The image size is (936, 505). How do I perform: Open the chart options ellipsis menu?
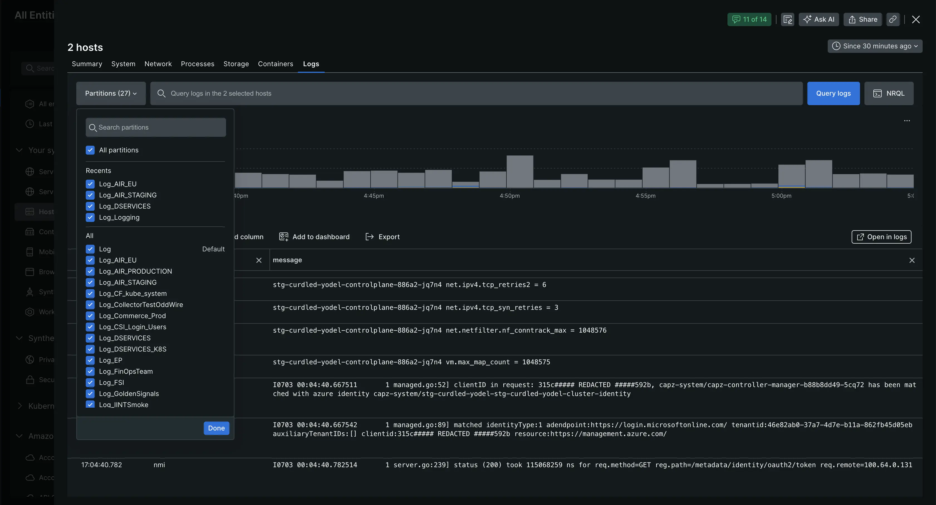coord(907,120)
